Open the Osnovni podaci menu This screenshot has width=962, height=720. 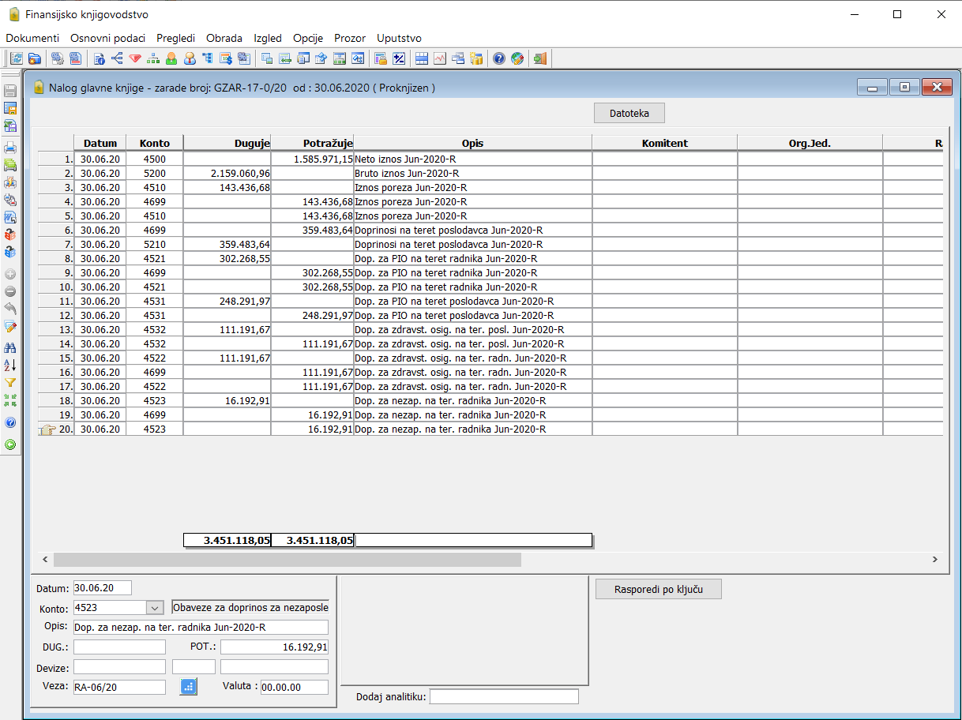[107, 38]
